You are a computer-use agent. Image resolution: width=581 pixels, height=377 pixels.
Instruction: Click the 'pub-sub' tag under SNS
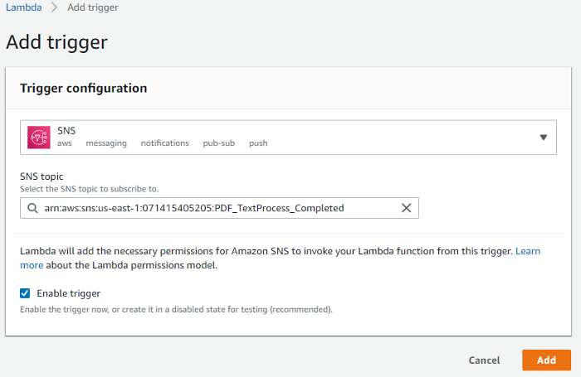pyautogui.click(x=218, y=143)
